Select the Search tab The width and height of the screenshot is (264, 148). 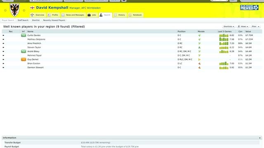click(105, 15)
